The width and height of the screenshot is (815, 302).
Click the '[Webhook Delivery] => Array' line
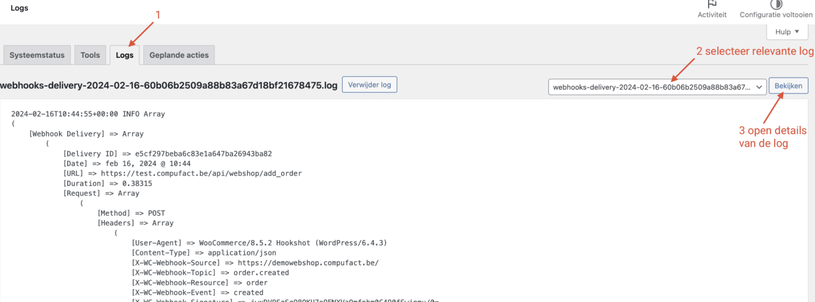pos(86,134)
